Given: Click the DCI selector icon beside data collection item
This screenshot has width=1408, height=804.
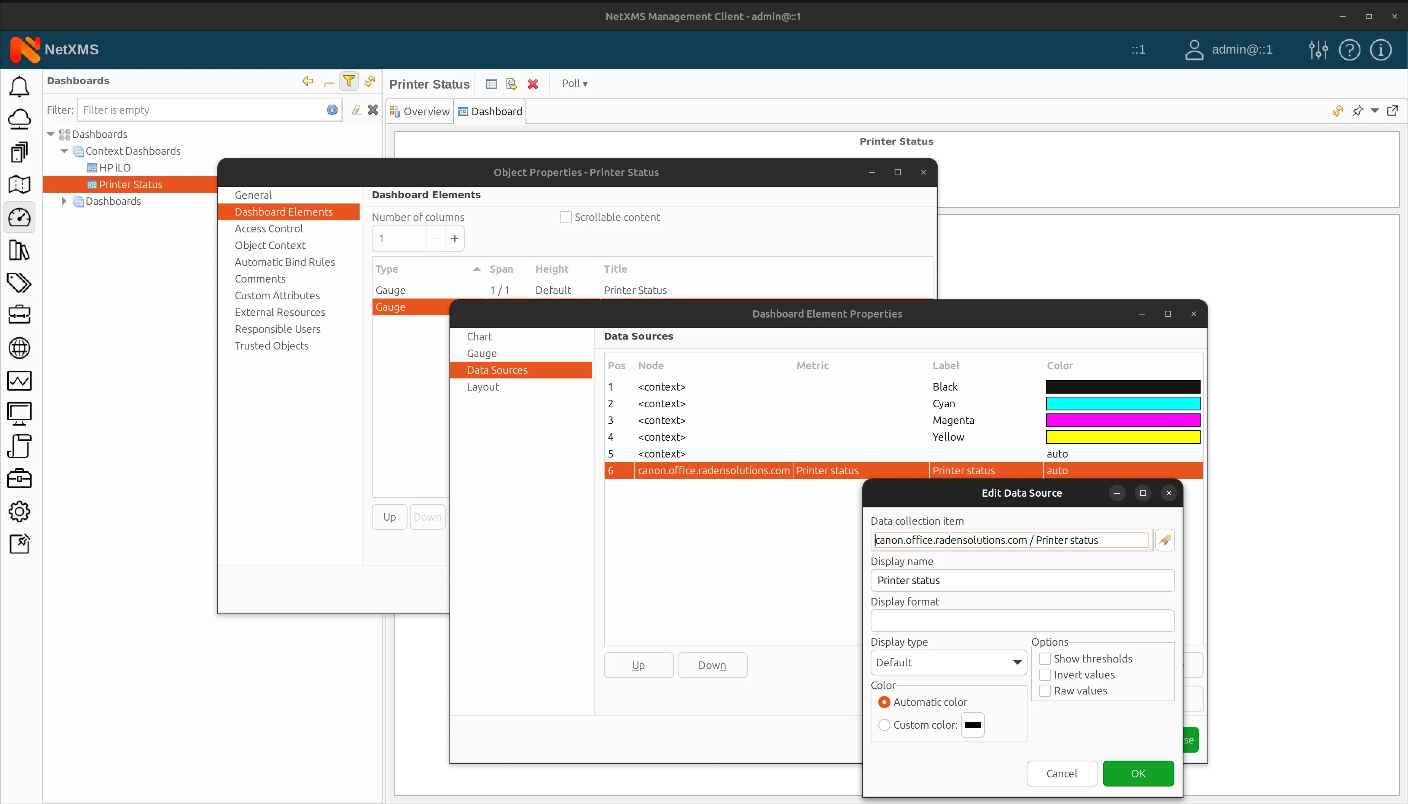Looking at the screenshot, I should coord(1165,540).
